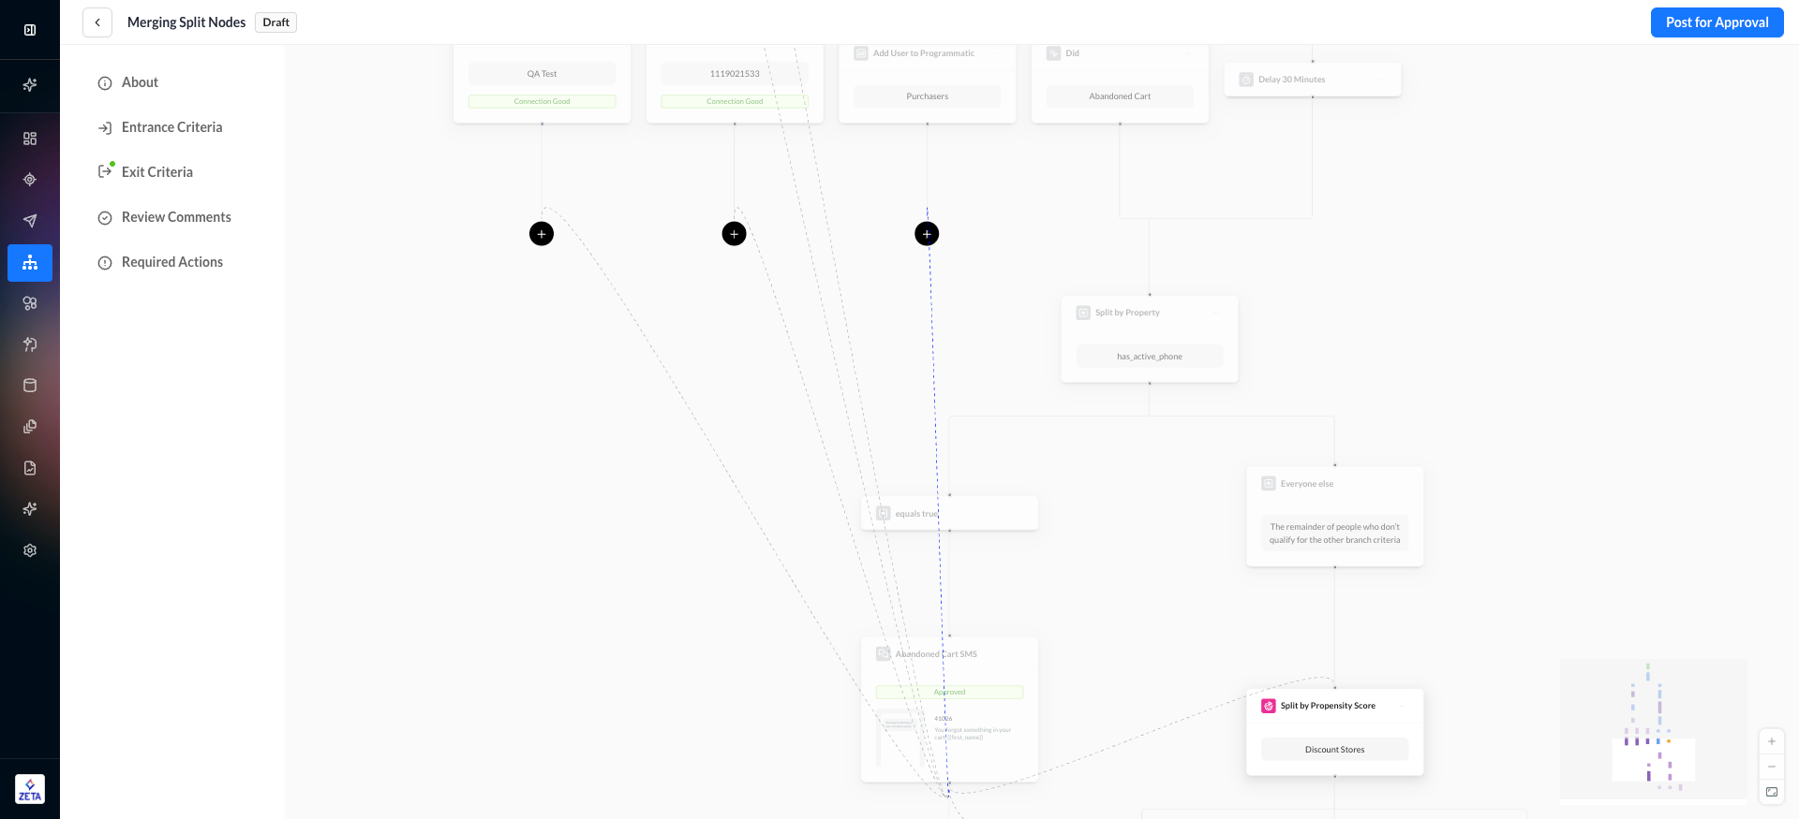Select Exit Criteria in side menu
Image resolution: width=1799 pixels, height=819 pixels.
coord(156,172)
